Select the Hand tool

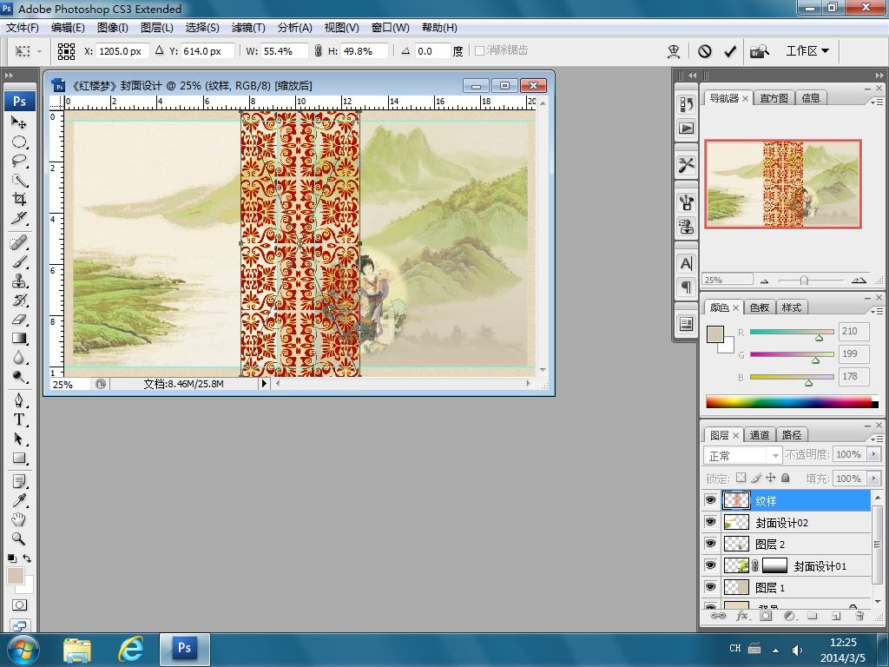click(x=19, y=519)
